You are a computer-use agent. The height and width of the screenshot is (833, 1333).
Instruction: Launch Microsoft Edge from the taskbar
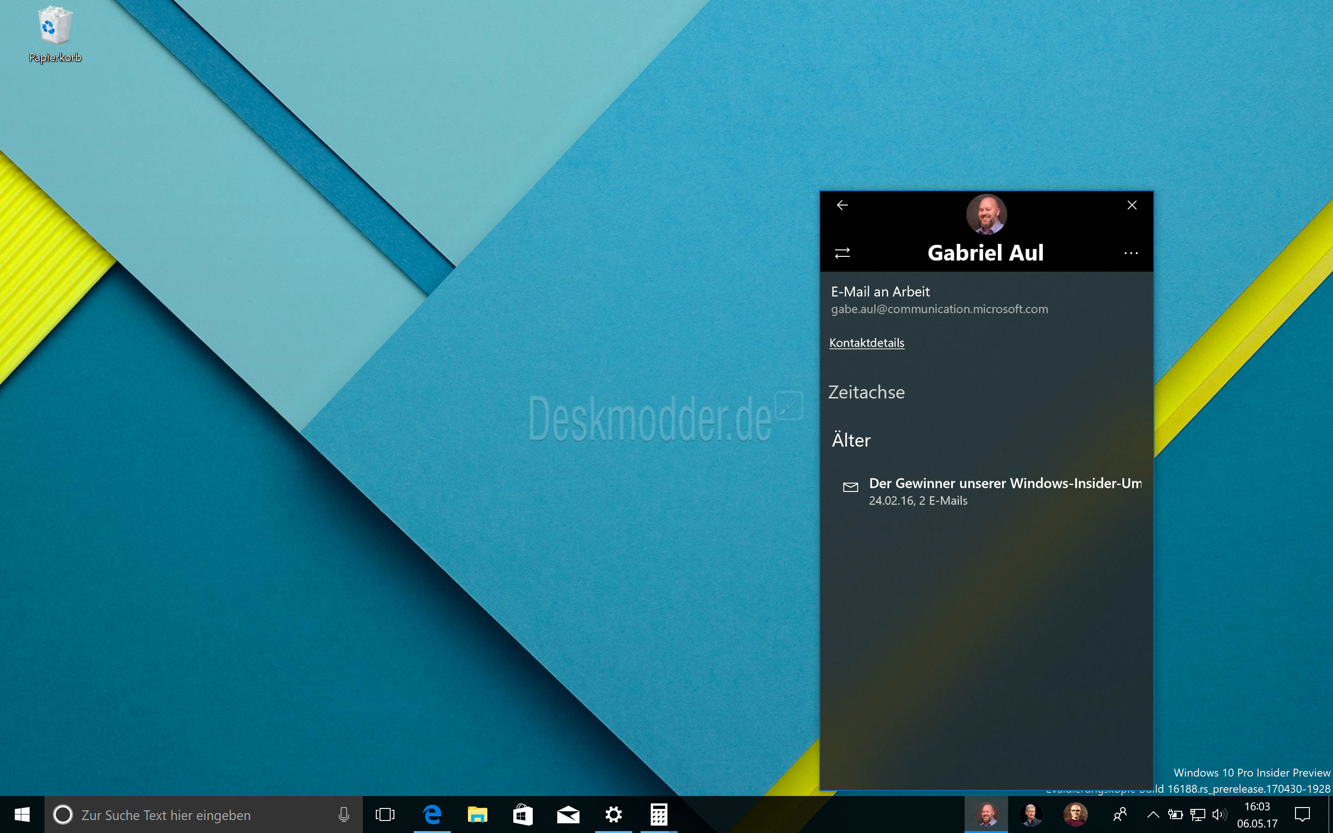[432, 814]
